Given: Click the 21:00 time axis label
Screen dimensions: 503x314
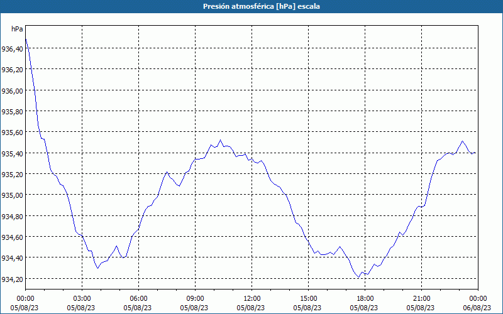Looking at the screenshot, I should (x=421, y=299).
